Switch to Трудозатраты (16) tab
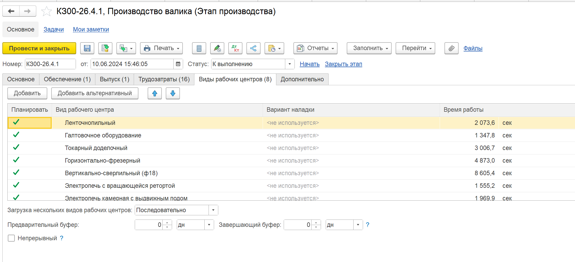This screenshot has width=575, height=262. pos(164,79)
